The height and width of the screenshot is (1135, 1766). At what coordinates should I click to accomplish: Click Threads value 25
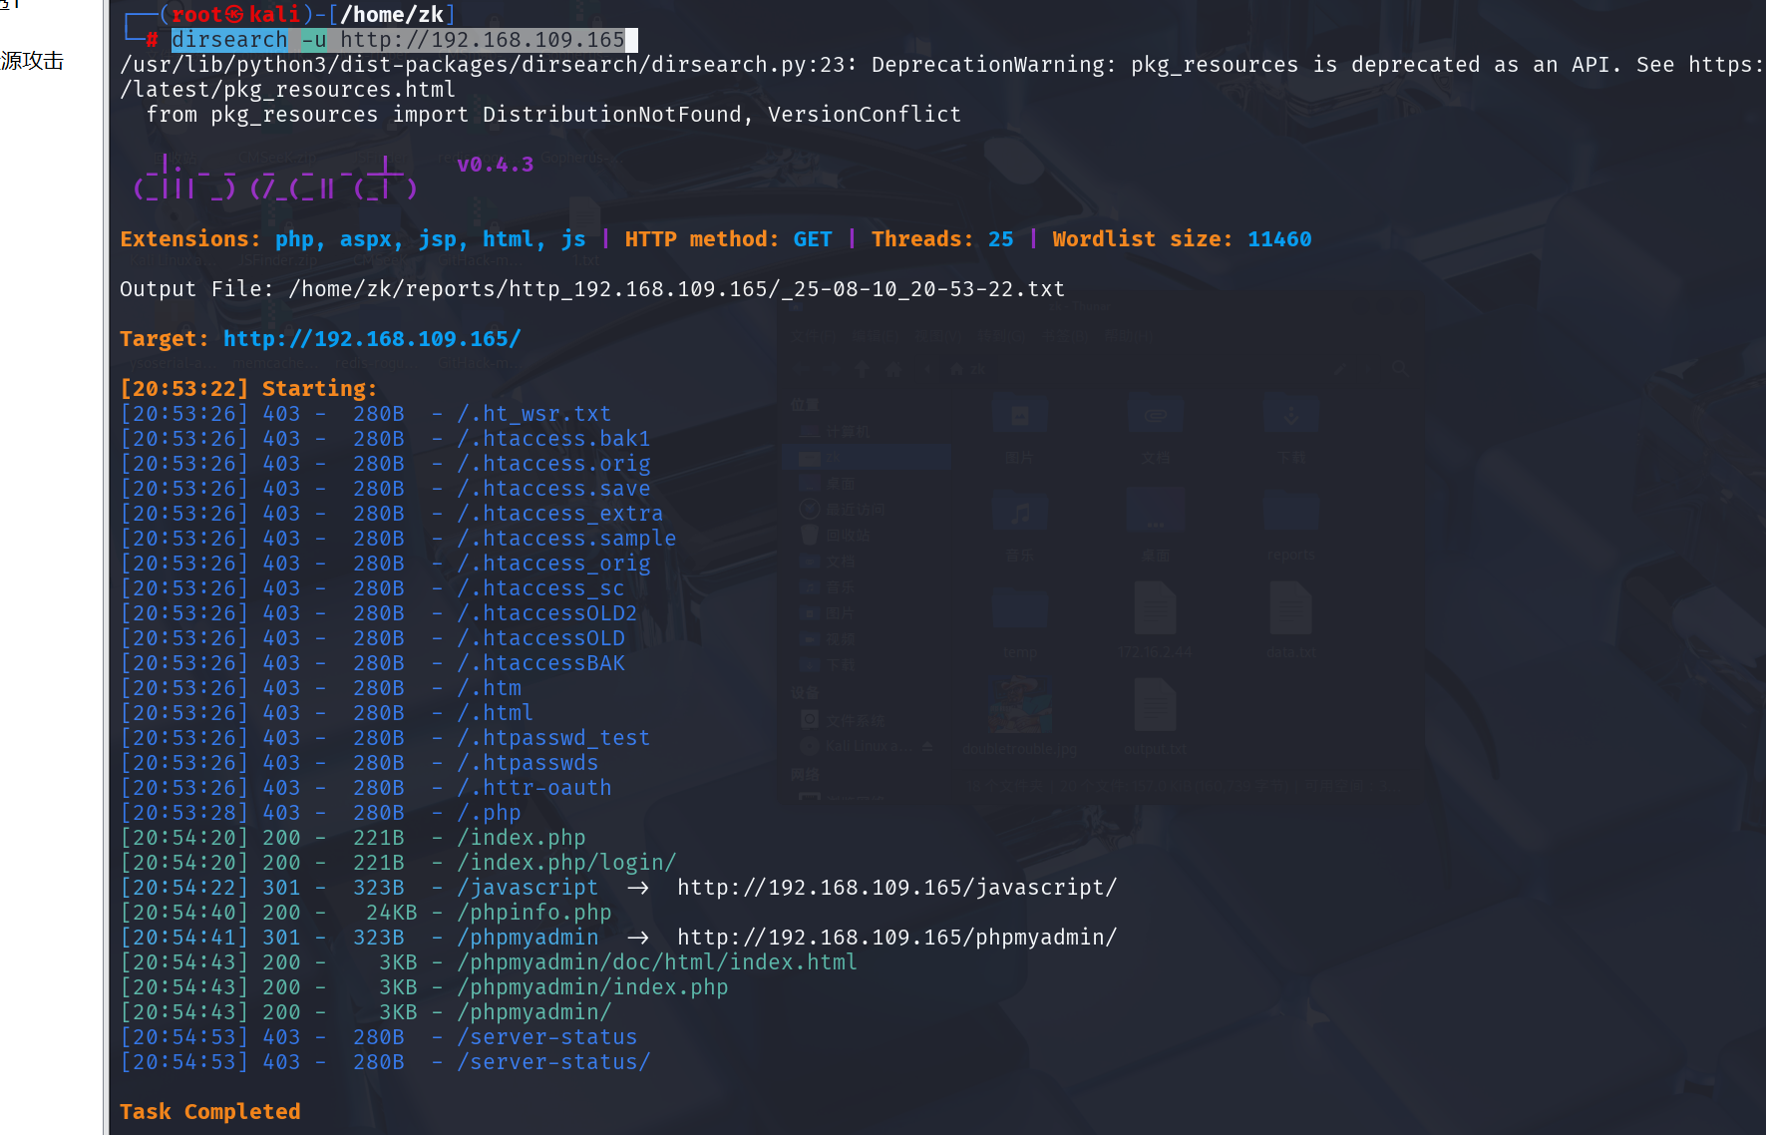click(1000, 239)
